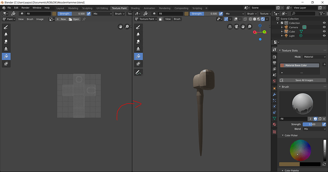Image resolution: width=328 pixels, height=172 pixels.
Task: Toggle strength pressure beside the Brush panel Strength slider
Action: coord(324,124)
